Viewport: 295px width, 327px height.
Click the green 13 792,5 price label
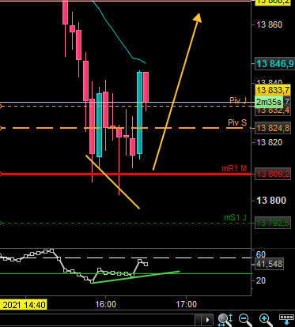pos(273,223)
